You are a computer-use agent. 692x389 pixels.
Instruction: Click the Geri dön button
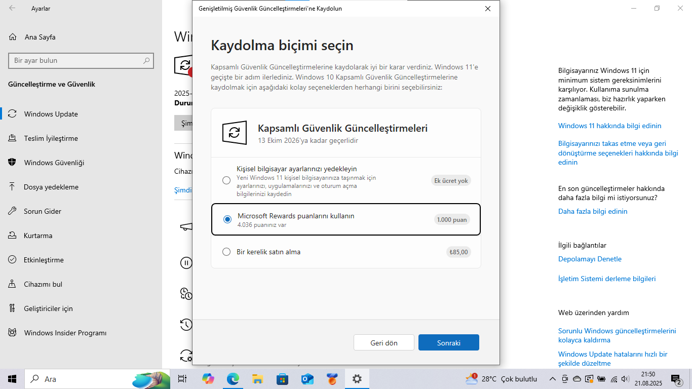coord(384,342)
